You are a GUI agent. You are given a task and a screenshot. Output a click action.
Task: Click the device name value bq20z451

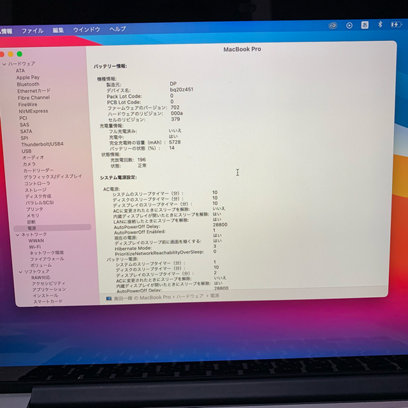[181, 89]
